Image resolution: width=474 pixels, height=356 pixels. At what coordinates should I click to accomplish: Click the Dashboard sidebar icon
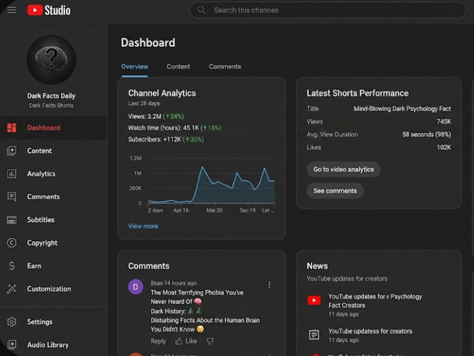pos(12,128)
